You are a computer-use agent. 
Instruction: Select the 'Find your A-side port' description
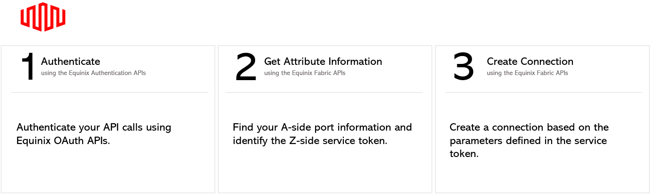[322, 134]
